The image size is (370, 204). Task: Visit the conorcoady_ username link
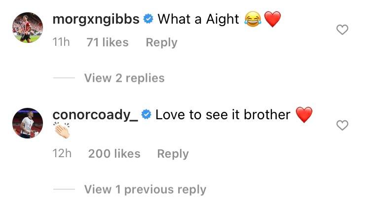pyautogui.click(x=95, y=115)
